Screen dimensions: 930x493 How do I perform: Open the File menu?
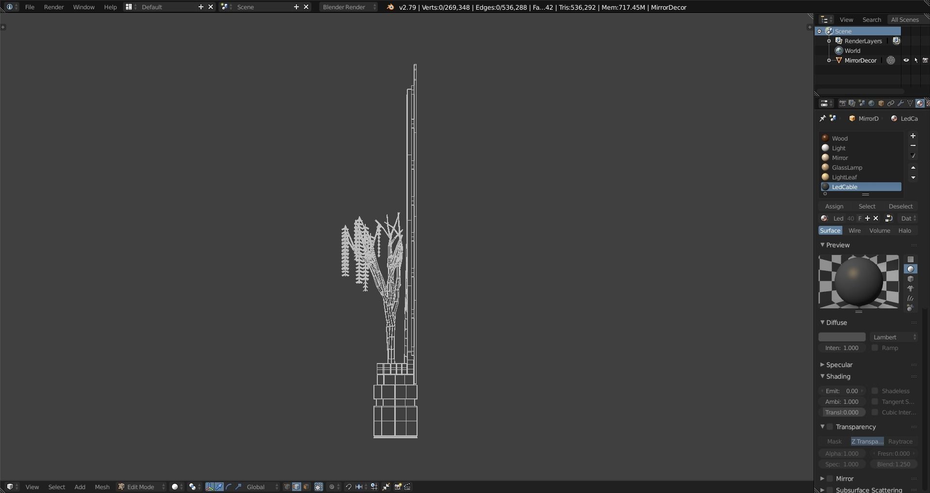[x=30, y=7]
